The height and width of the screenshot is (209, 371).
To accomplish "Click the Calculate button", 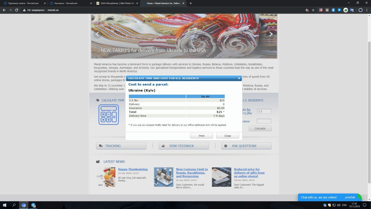I will point(260,128).
